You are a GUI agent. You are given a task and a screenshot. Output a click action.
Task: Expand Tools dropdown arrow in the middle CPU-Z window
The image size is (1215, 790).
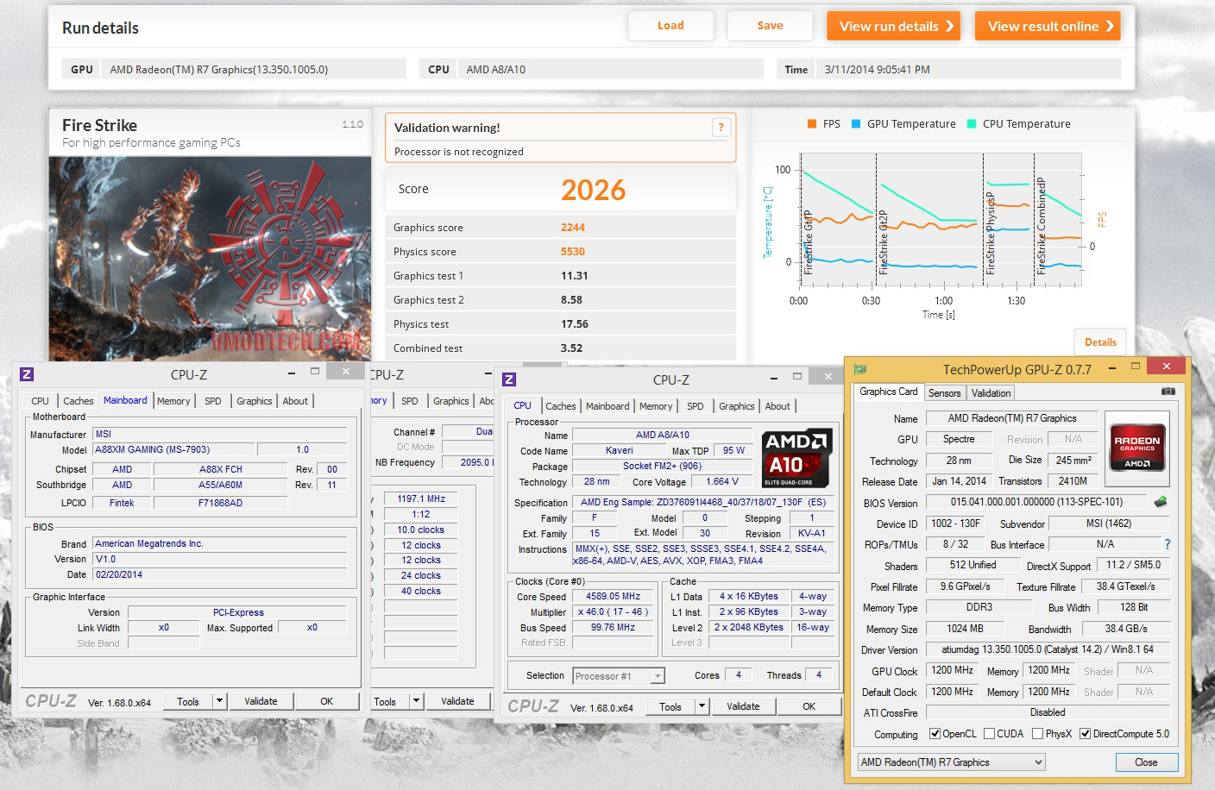(417, 701)
